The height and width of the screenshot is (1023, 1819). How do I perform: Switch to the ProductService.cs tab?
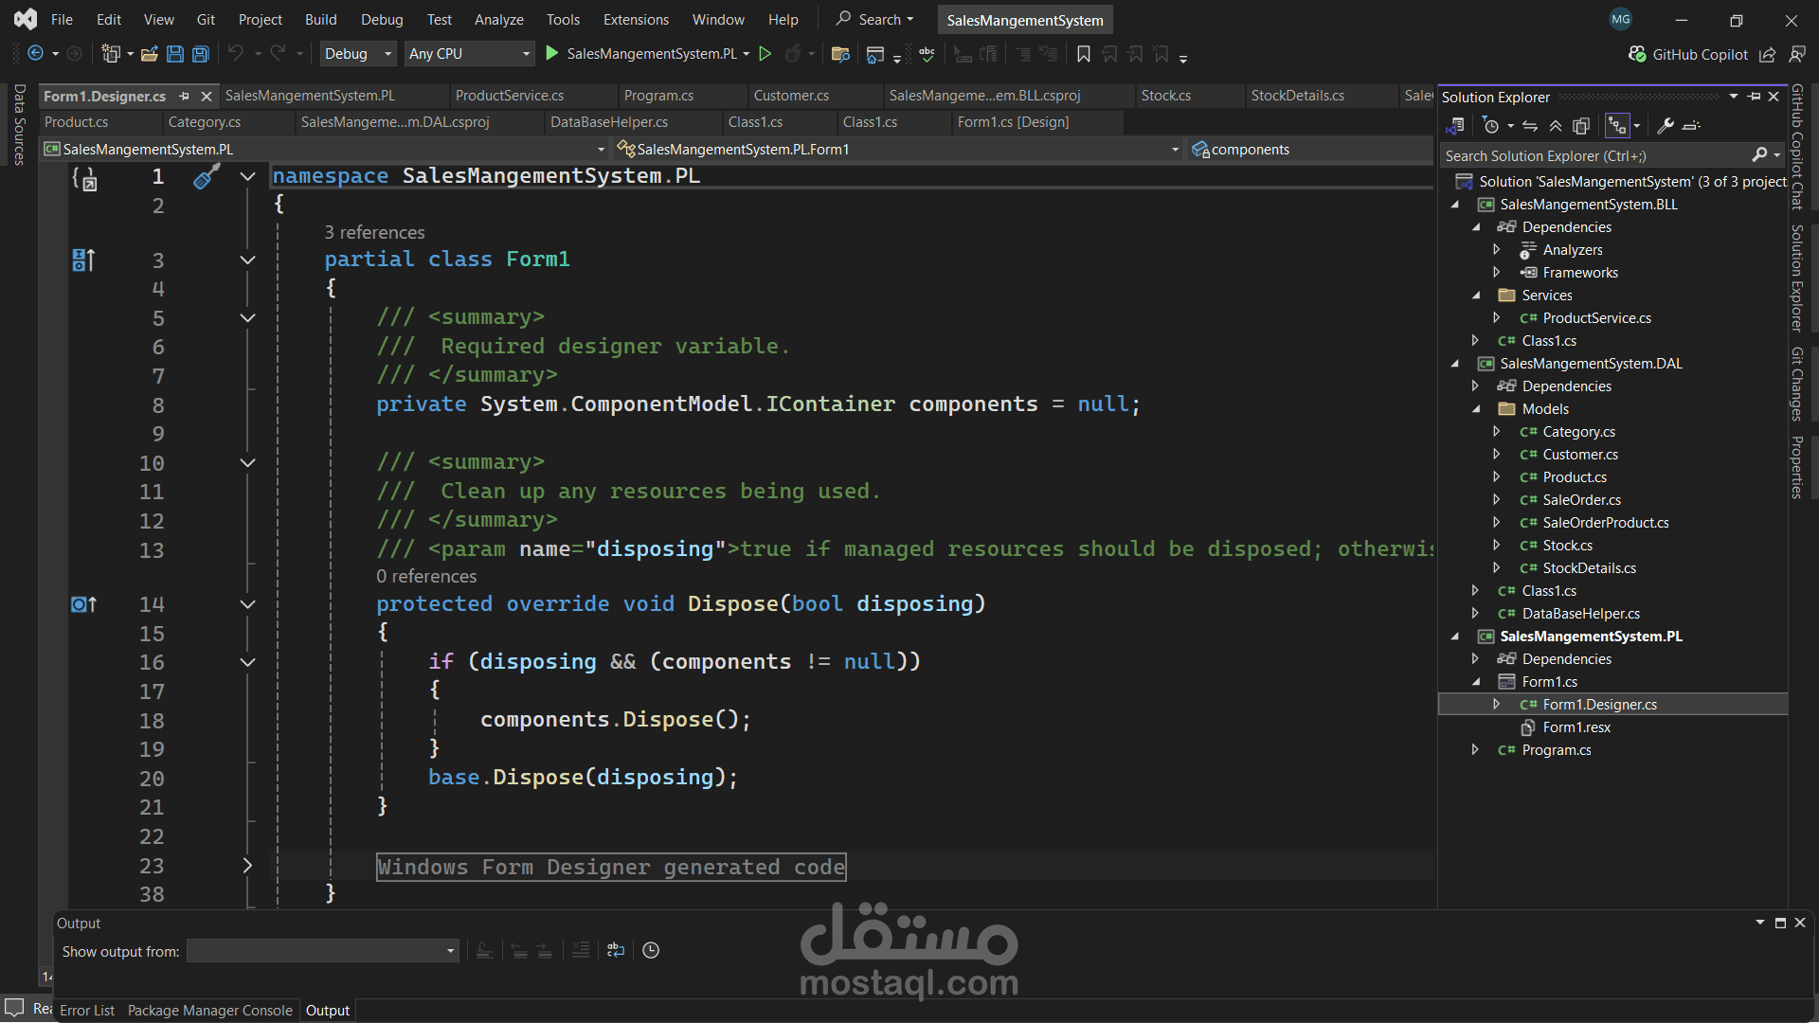[510, 96]
